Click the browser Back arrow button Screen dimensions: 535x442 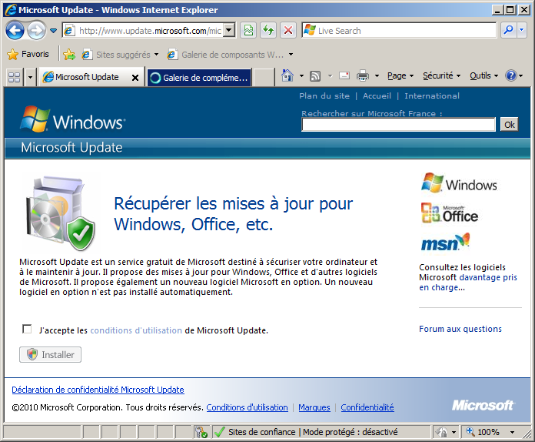click(15, 31)
